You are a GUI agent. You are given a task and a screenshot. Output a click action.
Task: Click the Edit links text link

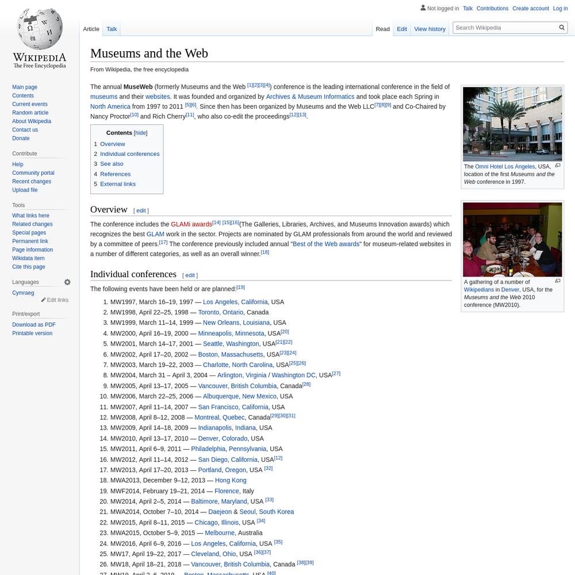[57, 300]
